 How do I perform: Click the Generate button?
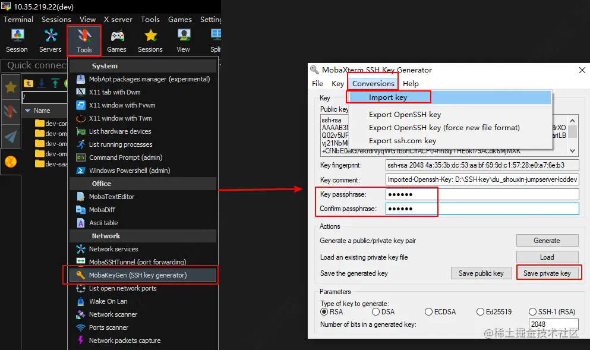pyautogui.click(x=547, y=241)
